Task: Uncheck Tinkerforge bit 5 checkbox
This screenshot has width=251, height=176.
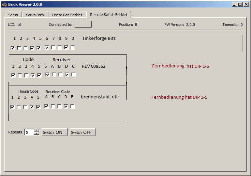Action: click(x=39, y=48)
